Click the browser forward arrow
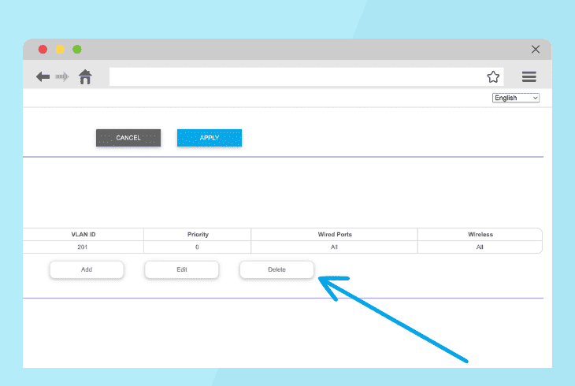 (62, 76)
